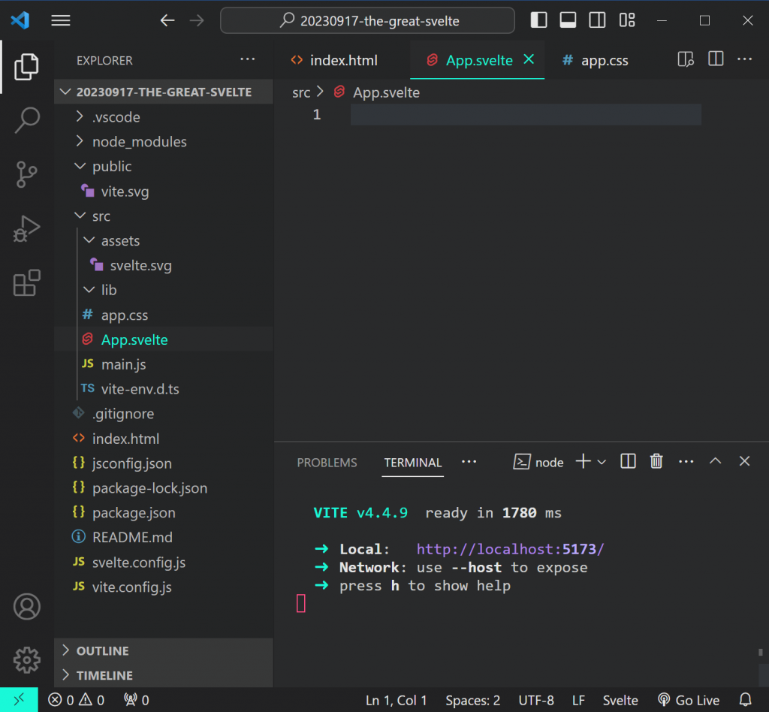Open the new terminal launch profile dropdown
The height and width of the screenshot is (712, 769).
[x=602, y=462]
